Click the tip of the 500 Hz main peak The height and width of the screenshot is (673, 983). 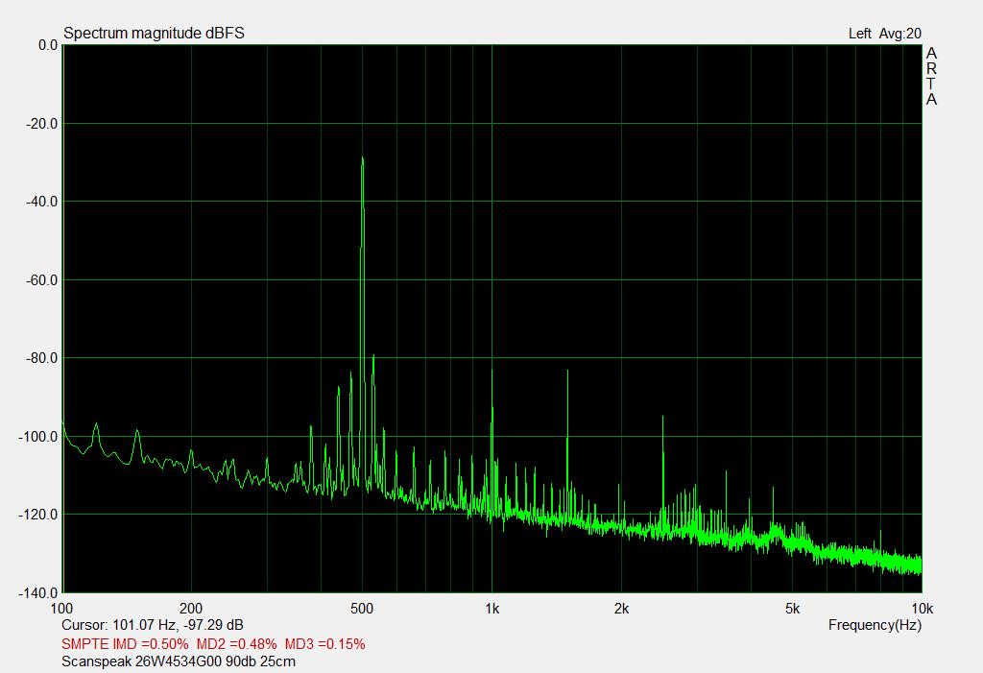pos(362,158)
